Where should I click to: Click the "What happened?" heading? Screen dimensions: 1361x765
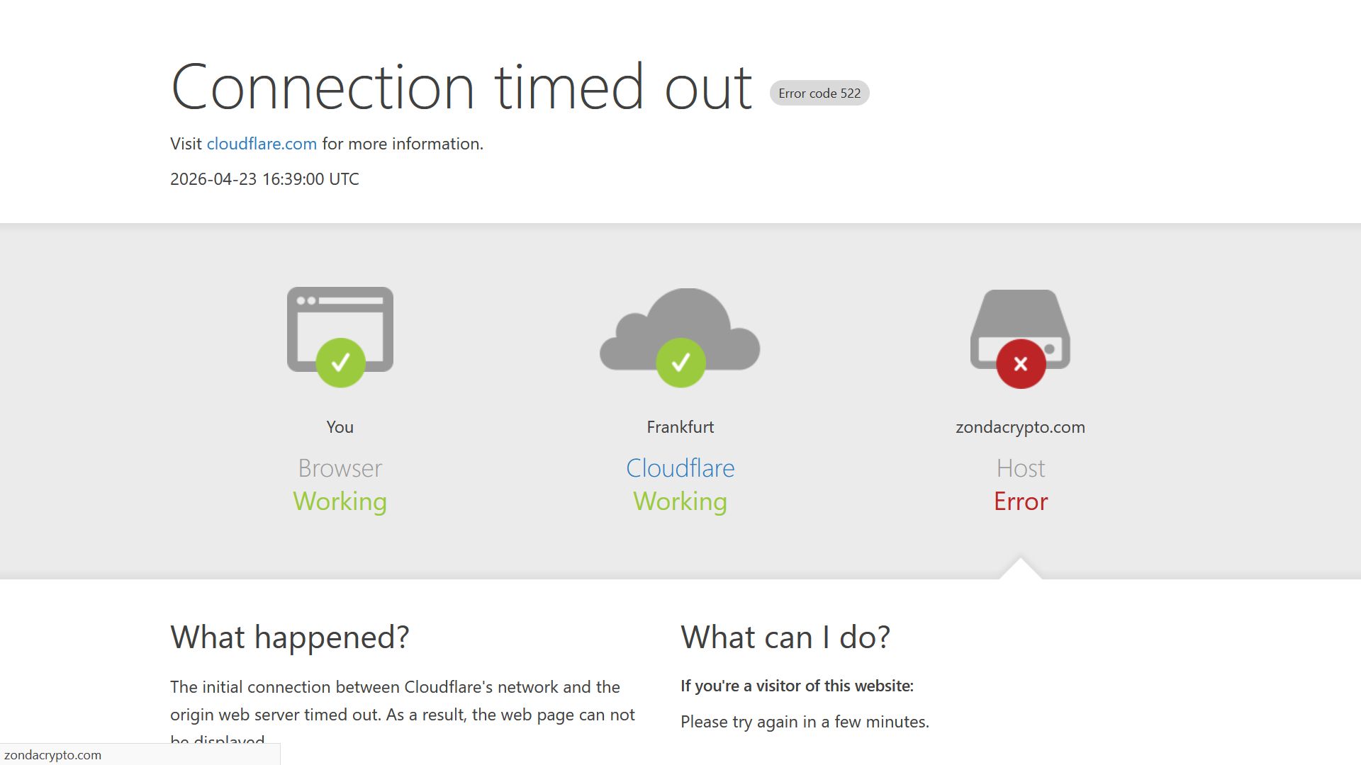click(x=289, y=637)
